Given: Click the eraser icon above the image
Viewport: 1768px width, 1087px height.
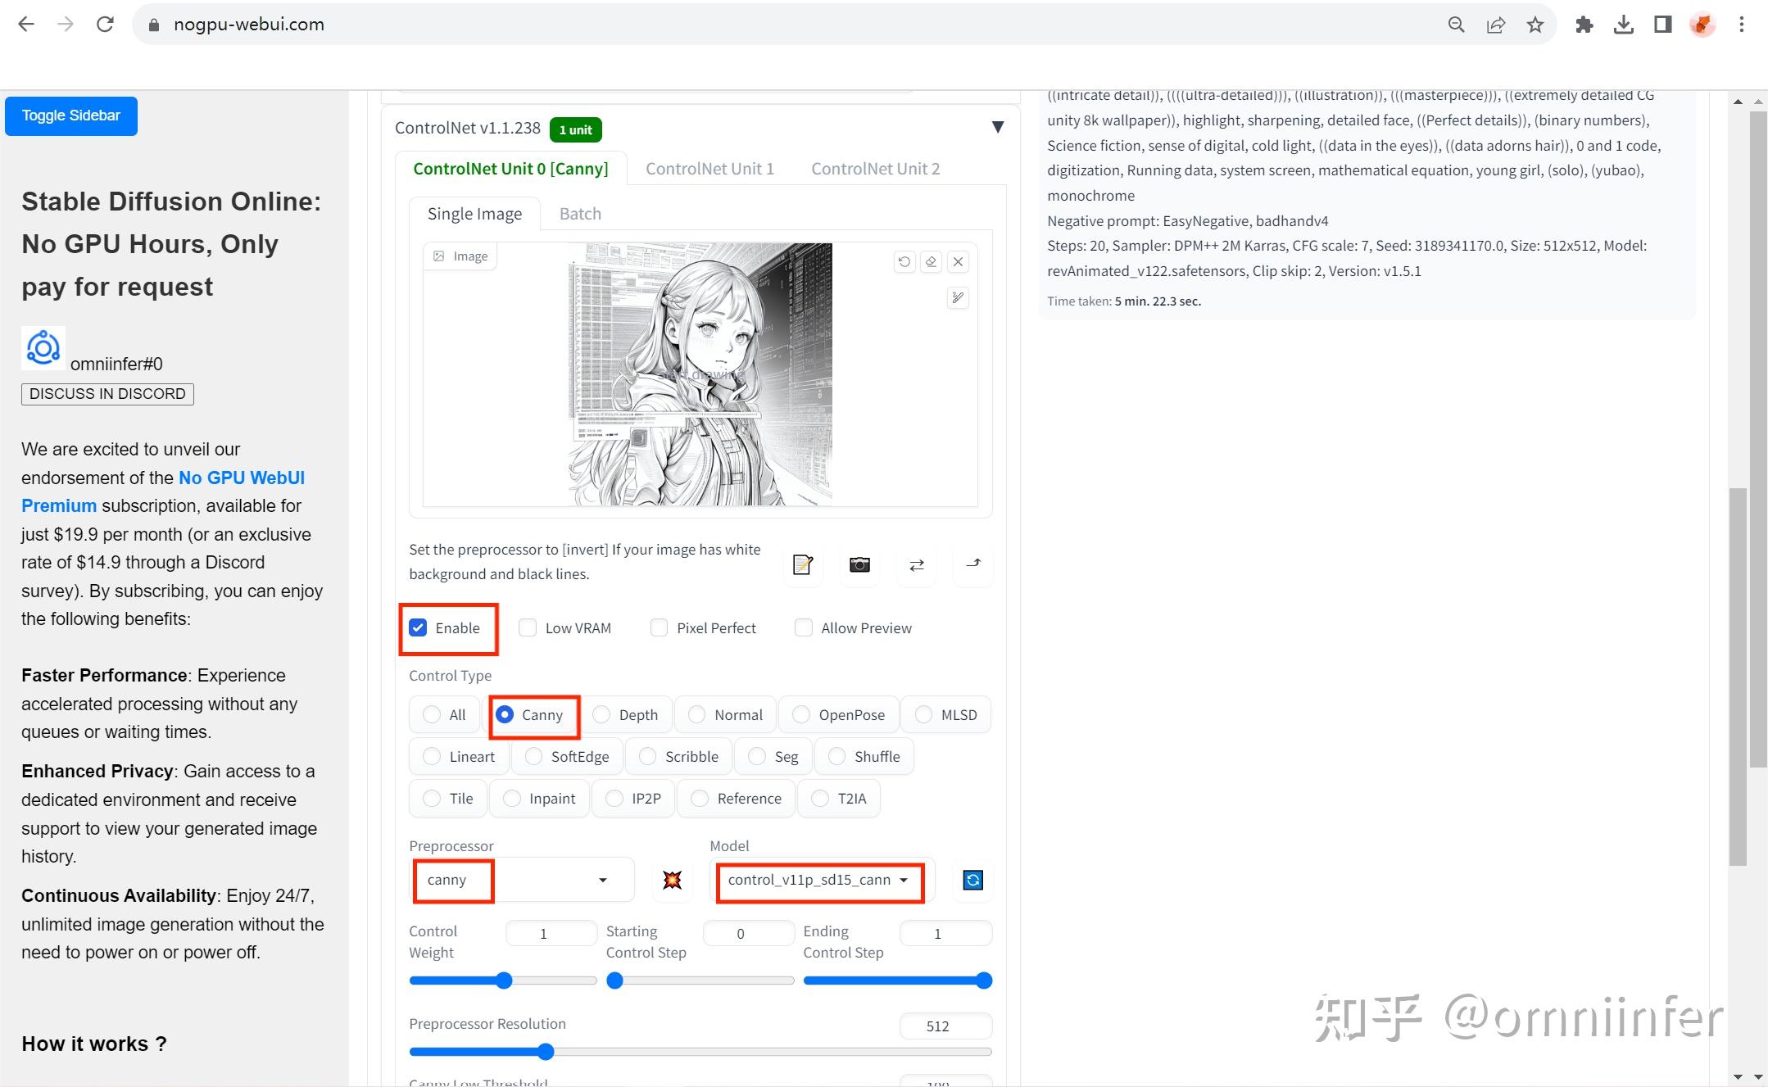Looking at the screenshot, I should coord(931,261).
